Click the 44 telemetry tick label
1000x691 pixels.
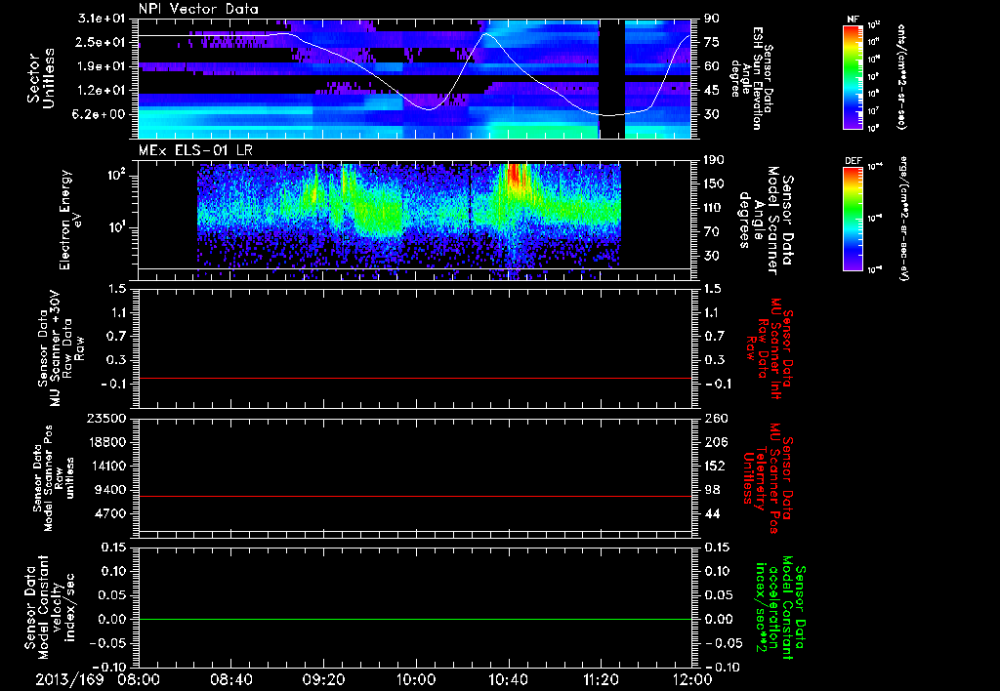point(712,513)
